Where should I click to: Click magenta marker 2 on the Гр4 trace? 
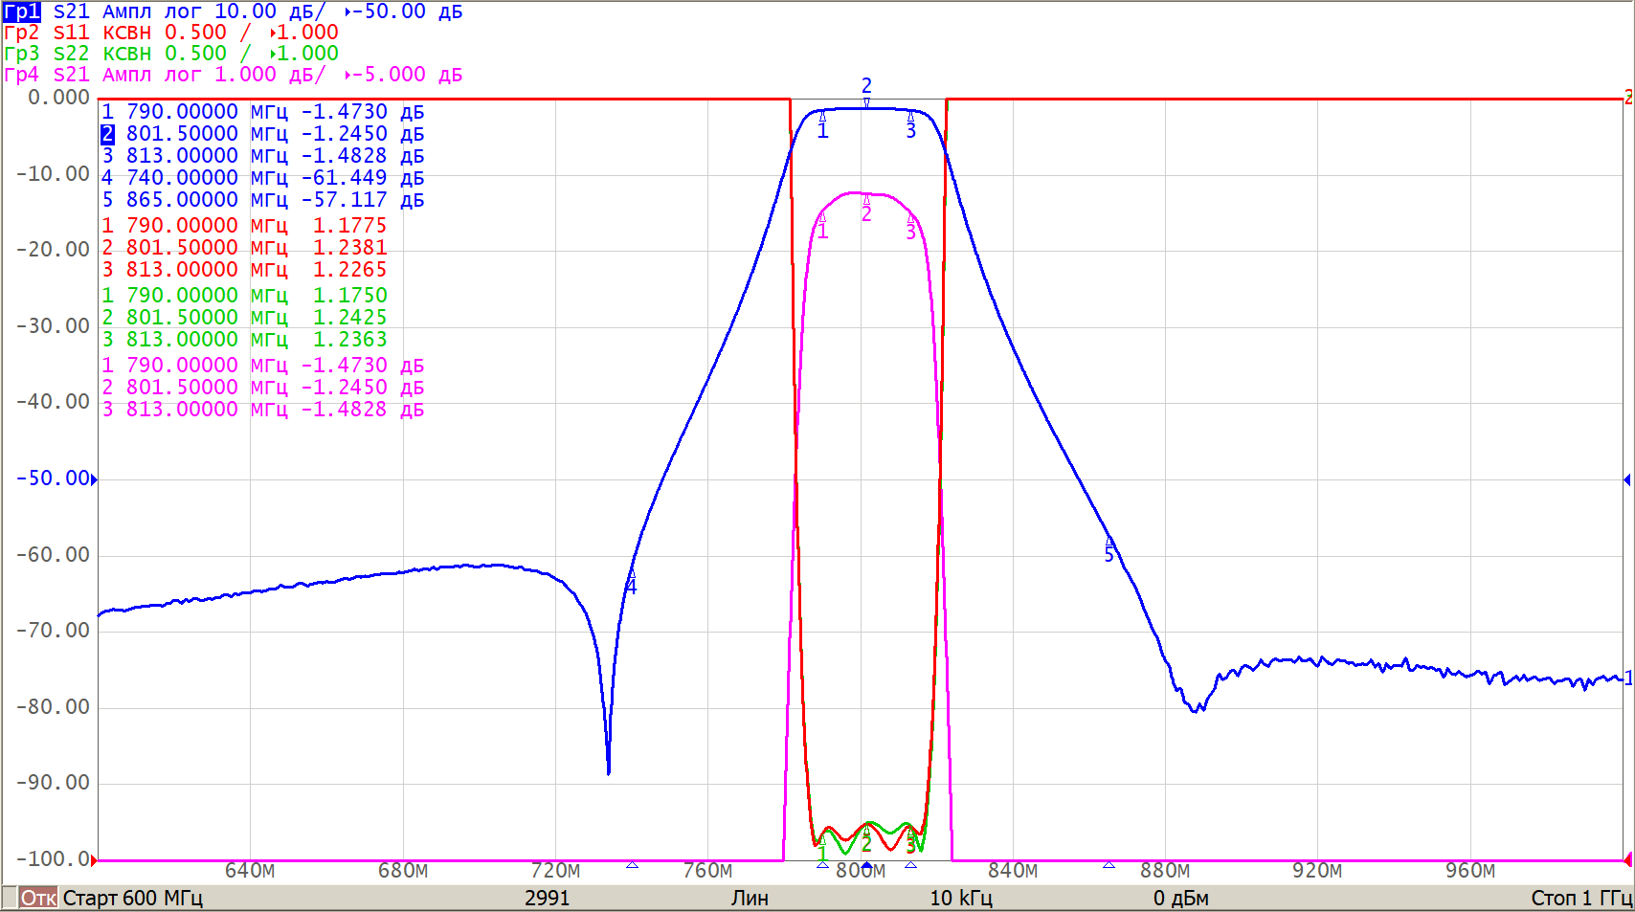[866, 201]
